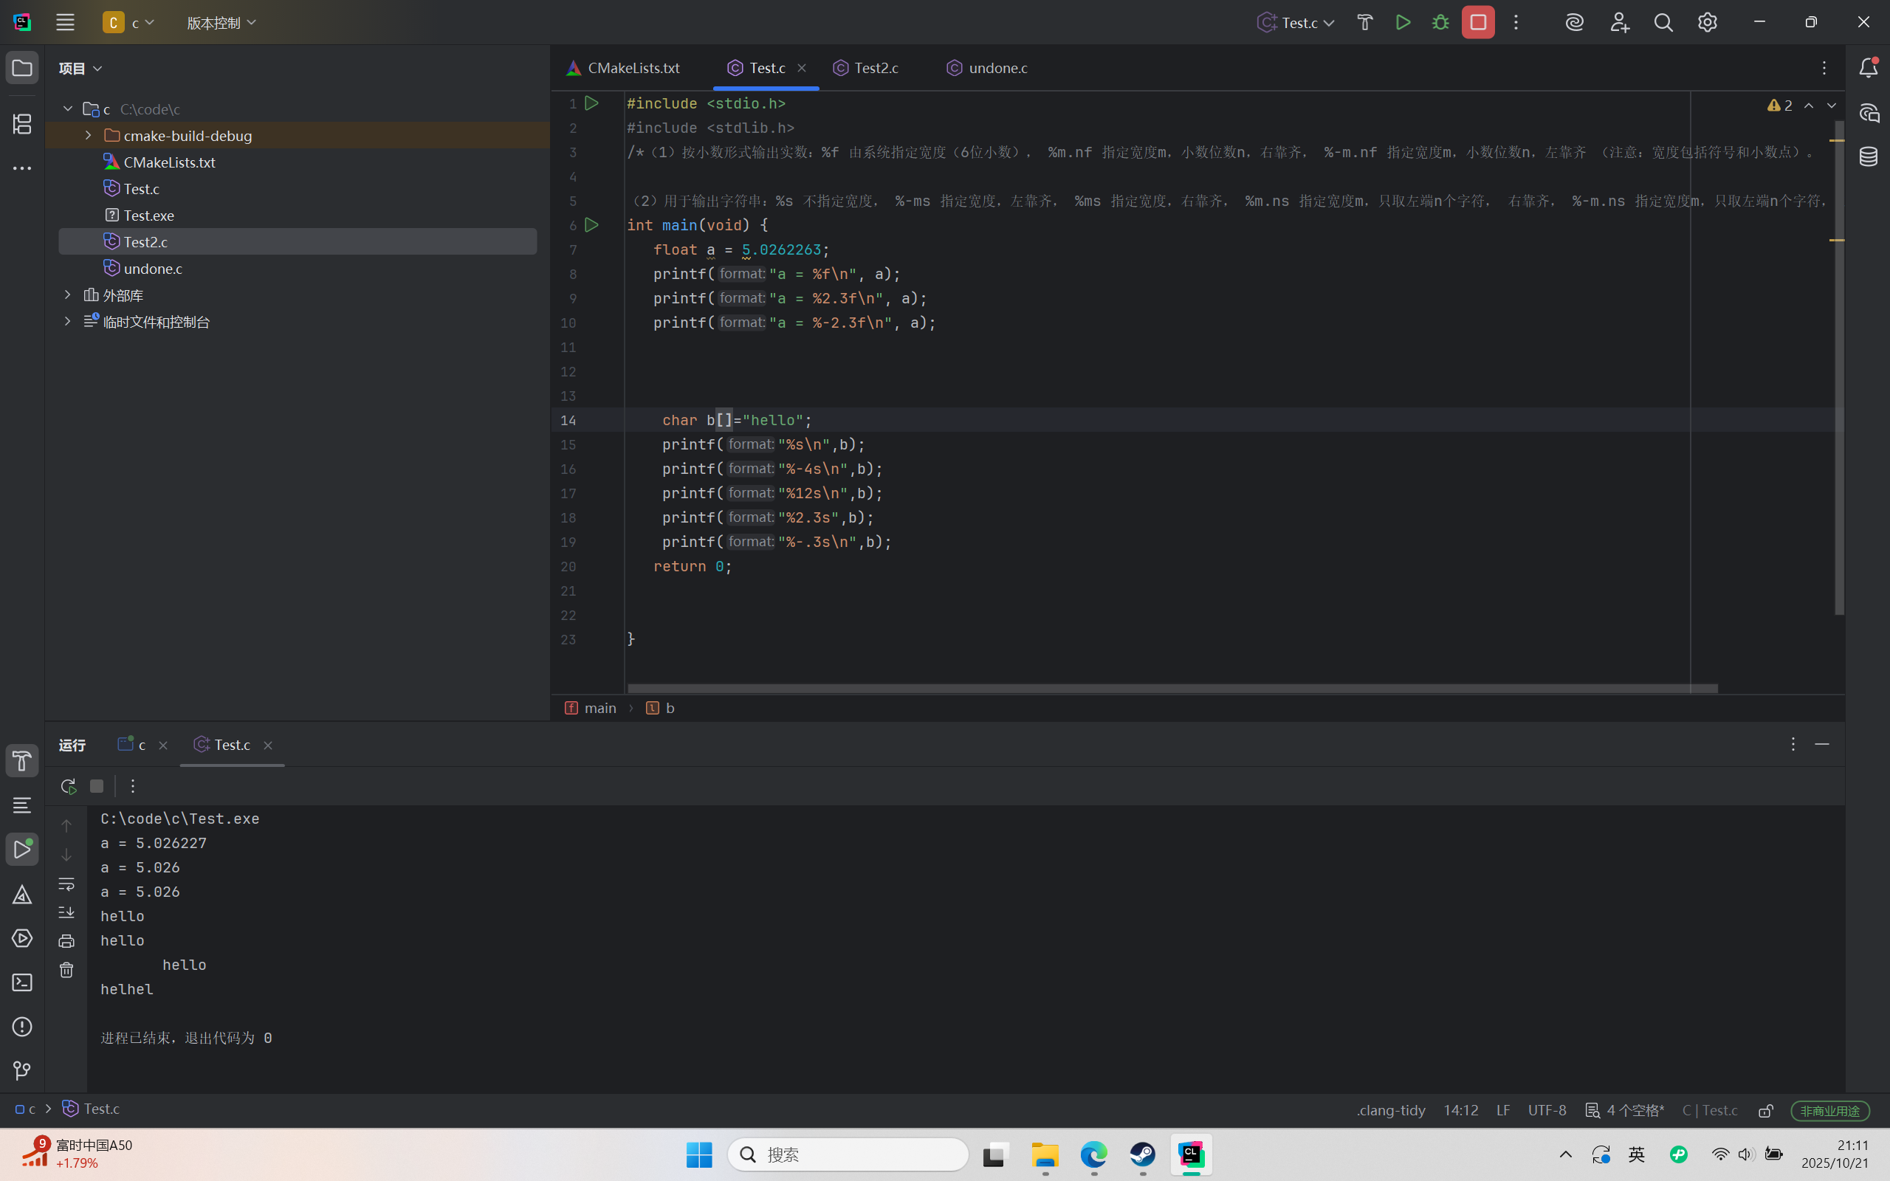Viewport: 1890px width, 1181px height.
Task: Click the UTF-8 encoding in status bar
Action: pos(1547,1110)
